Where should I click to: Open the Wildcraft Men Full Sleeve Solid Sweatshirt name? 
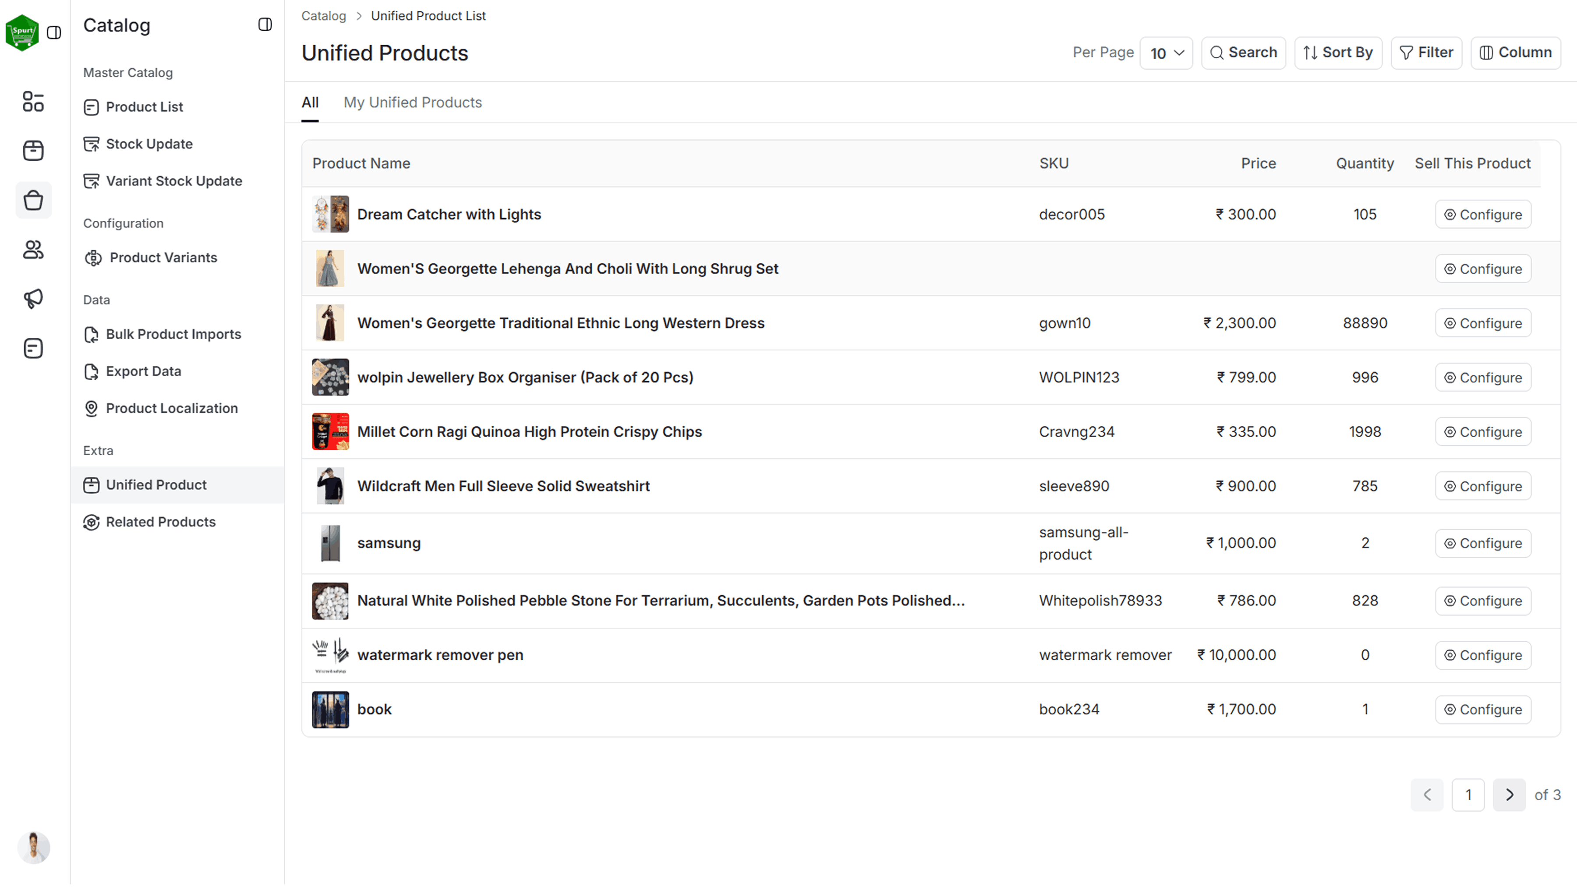coord(503,487)
